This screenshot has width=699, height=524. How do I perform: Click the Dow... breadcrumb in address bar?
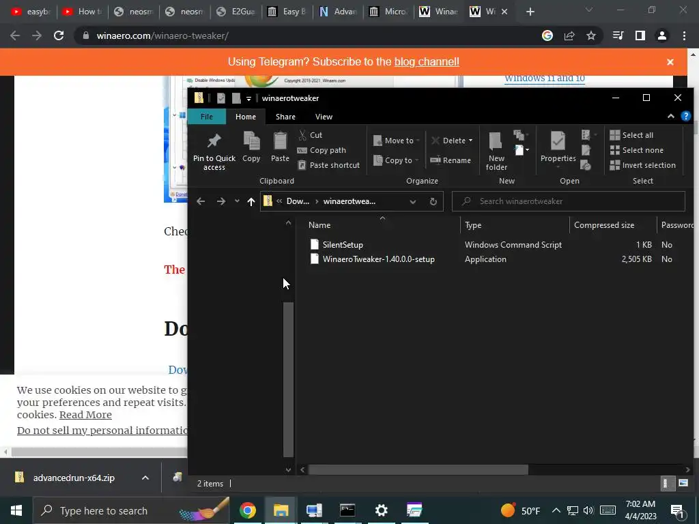click(298, 201)
